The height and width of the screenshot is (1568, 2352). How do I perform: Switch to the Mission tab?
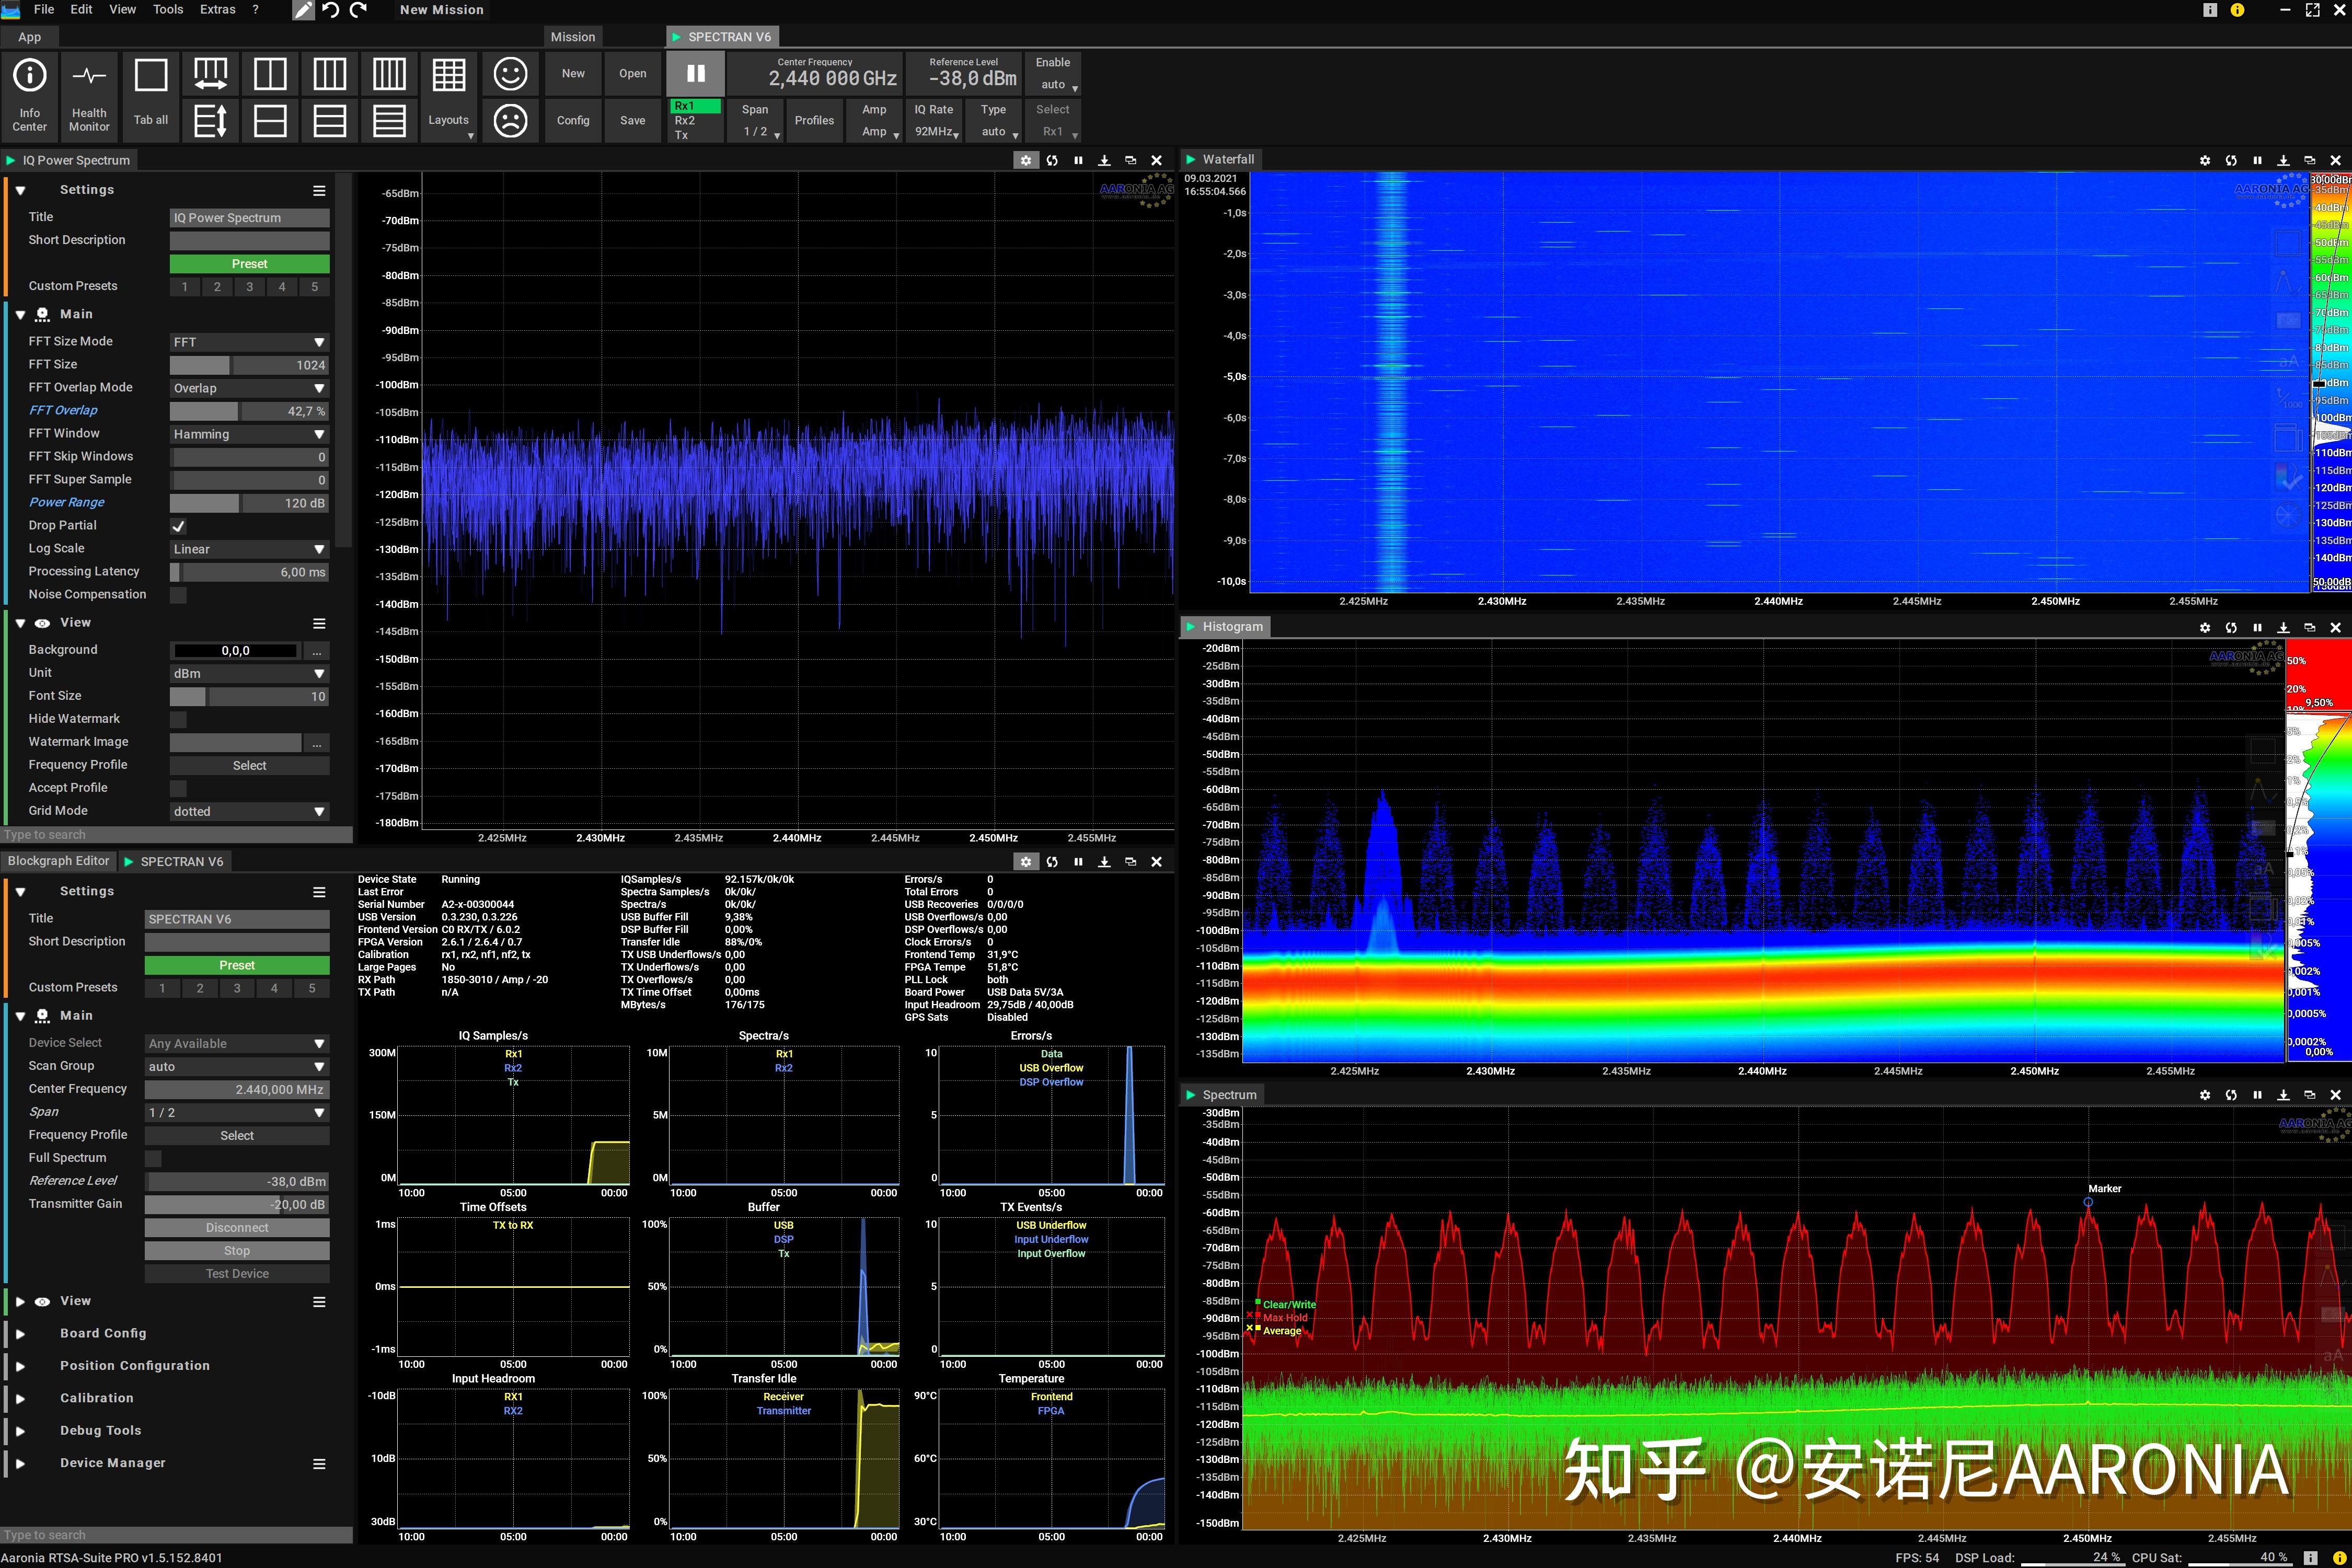[x=572, y=36]
